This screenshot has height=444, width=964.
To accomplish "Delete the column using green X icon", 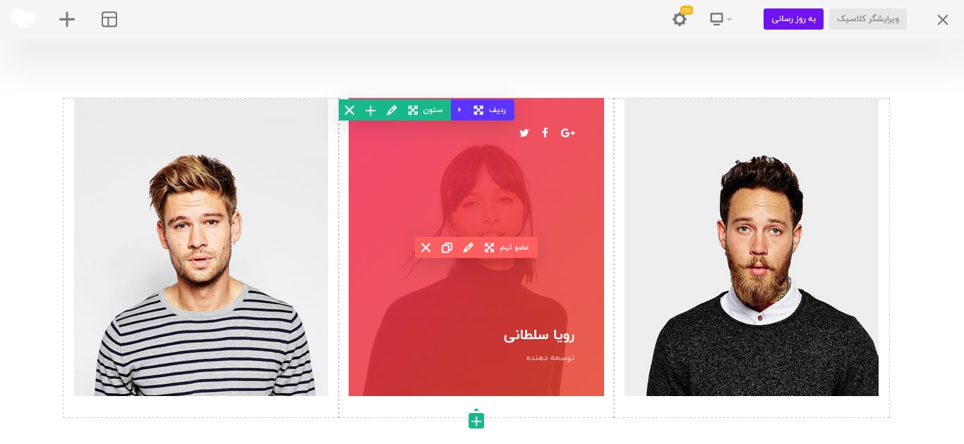I will tap(349, 110).
